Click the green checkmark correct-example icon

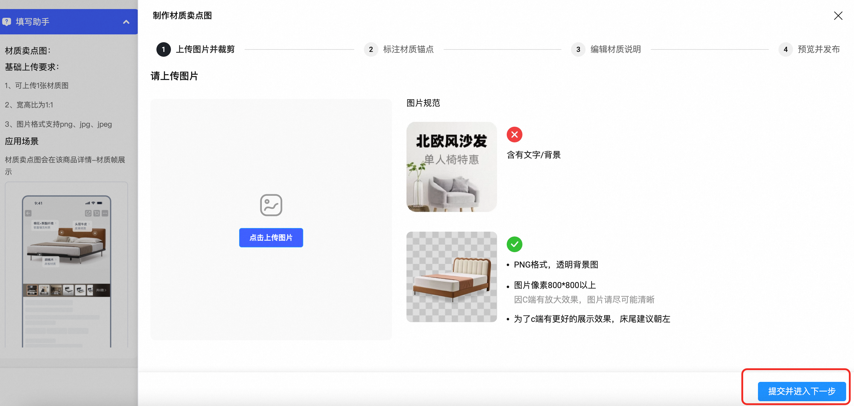click(x=514, y=244)
